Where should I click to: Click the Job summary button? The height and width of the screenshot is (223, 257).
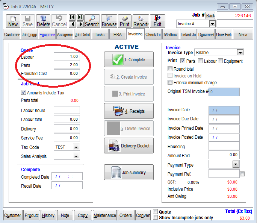point(129,173)
